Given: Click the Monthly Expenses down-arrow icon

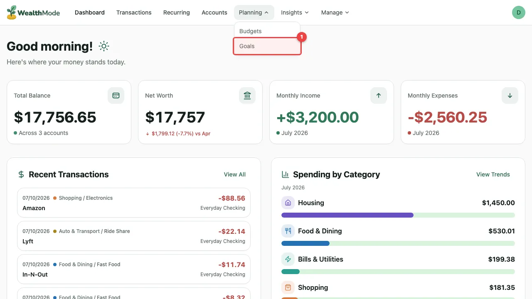Looking at the screenshot, I should (x=510, y=96).
